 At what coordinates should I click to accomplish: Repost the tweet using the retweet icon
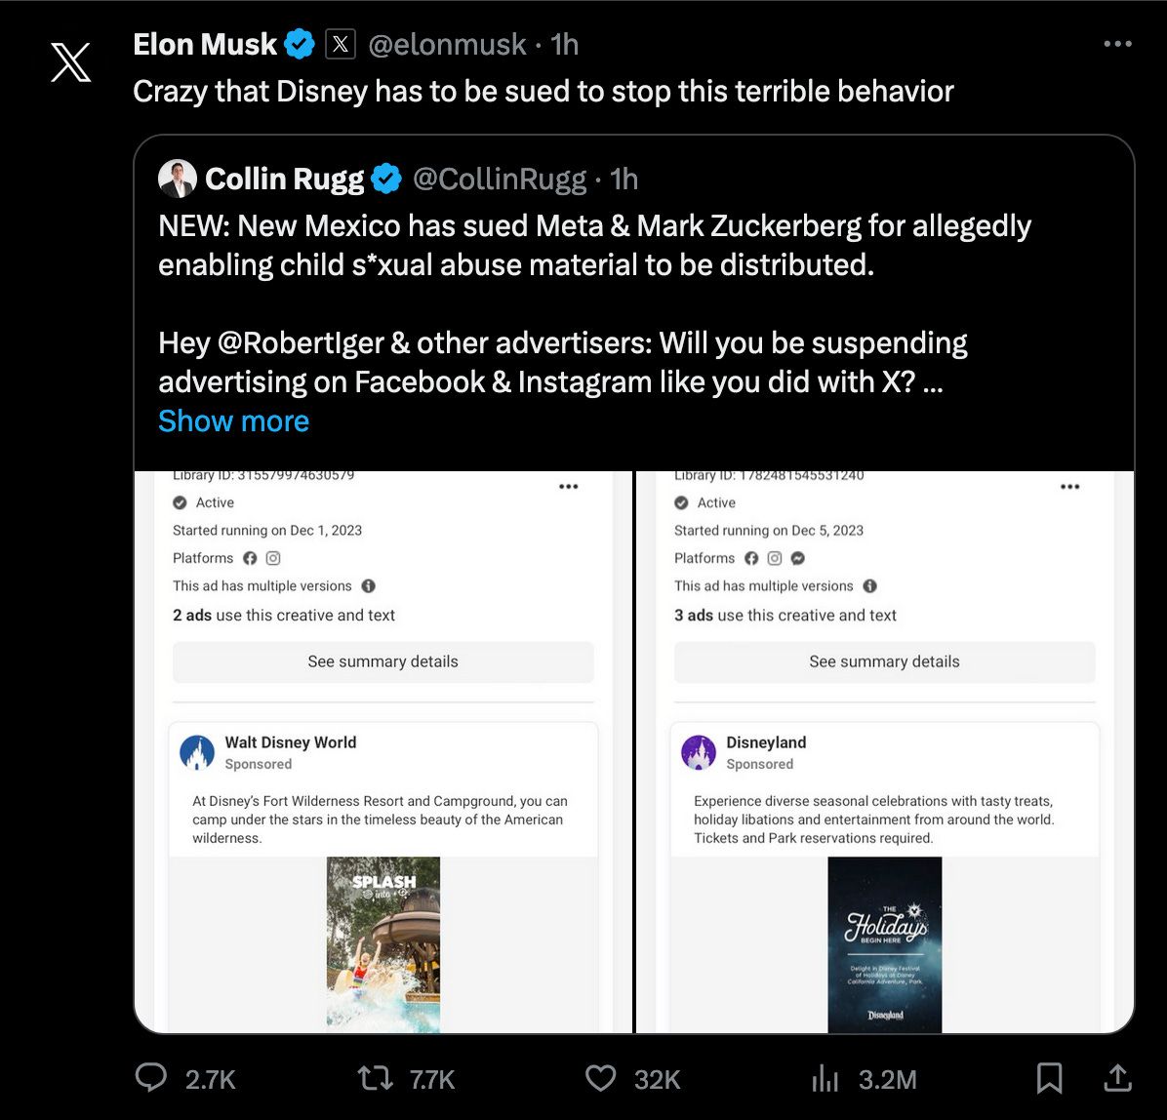click(374, 1078)
